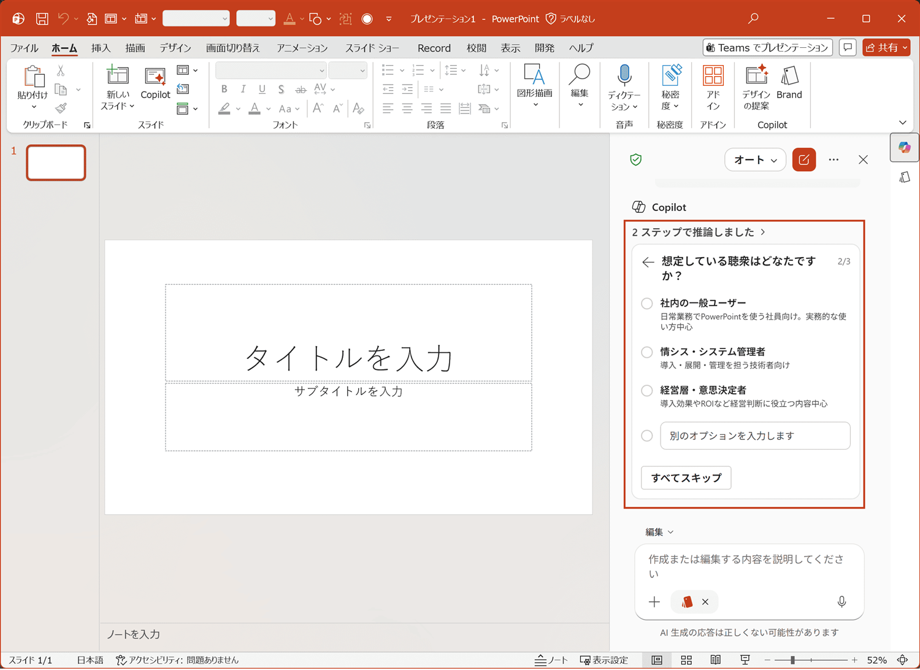This screenshot has width=920, height=670.
Task: Open the 表示 tab
Action: point(510,48)
